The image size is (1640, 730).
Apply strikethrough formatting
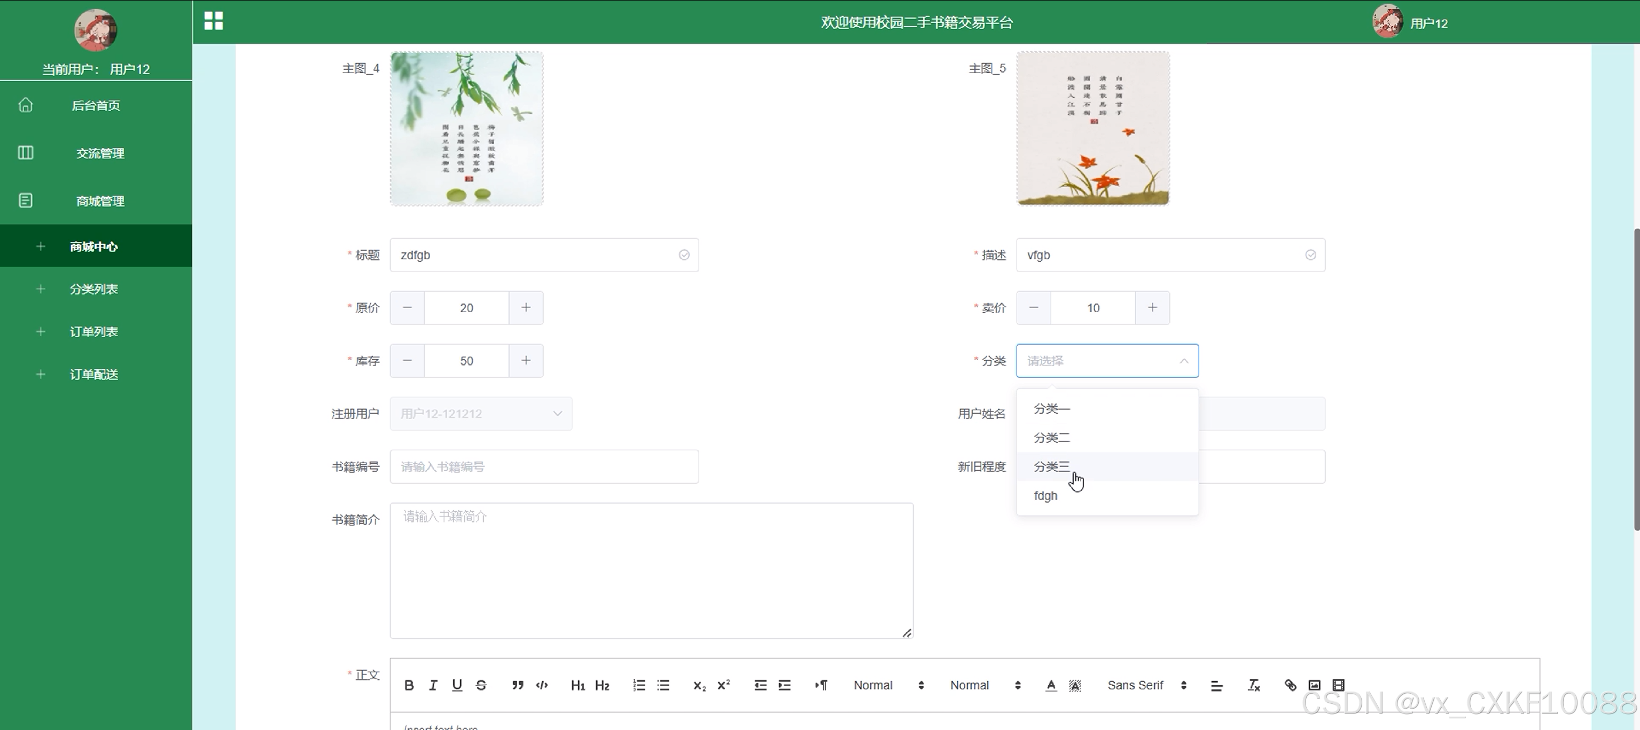coord(481,685)
